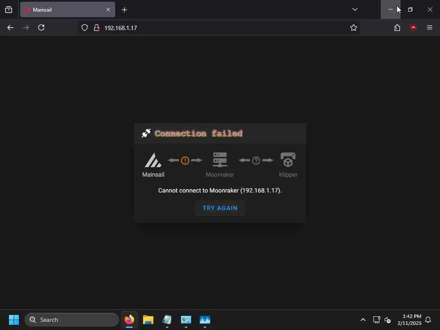The width and height of the screenshot is (440, 330).
Task: Click the Klipper printer icon
Action: [288, 160]
